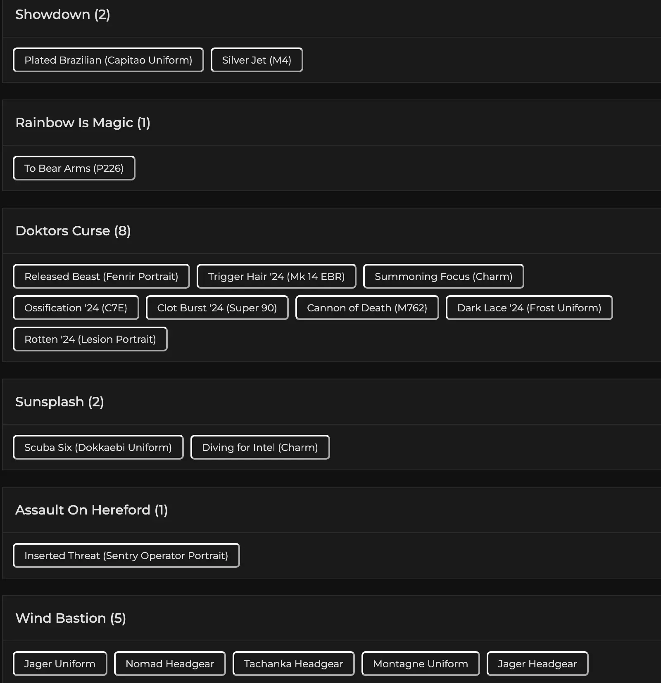The height and width of the screenshot is (683, 661).
Task: Select Cannon of Death (M762)
Action: pyautogui.click(x=367, y=308)
